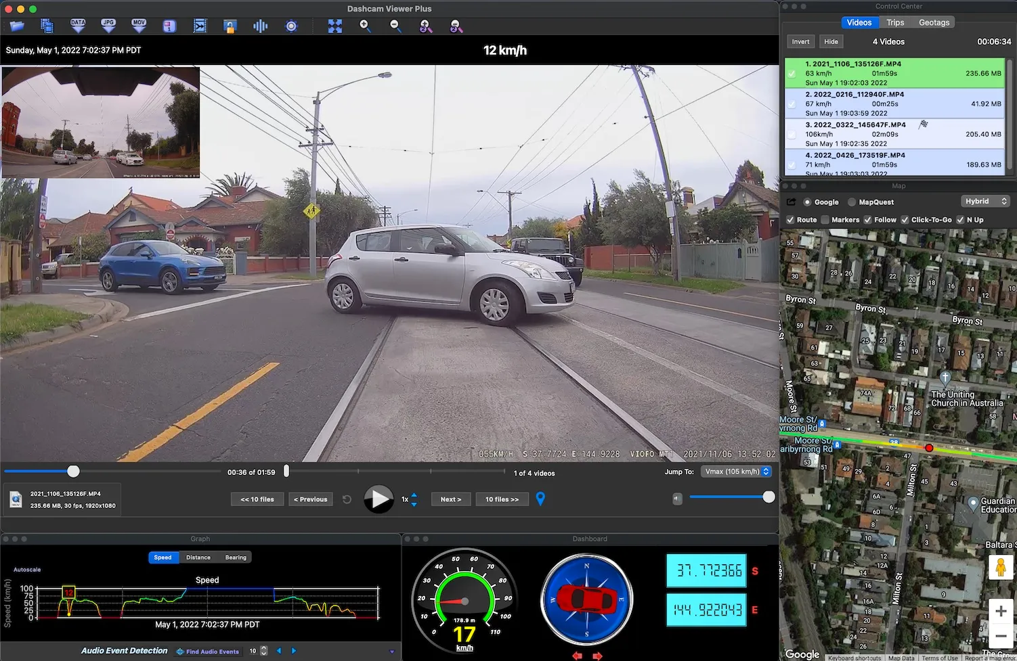
Task: Switch to the Distance graph tab
Action: [198, 557]
